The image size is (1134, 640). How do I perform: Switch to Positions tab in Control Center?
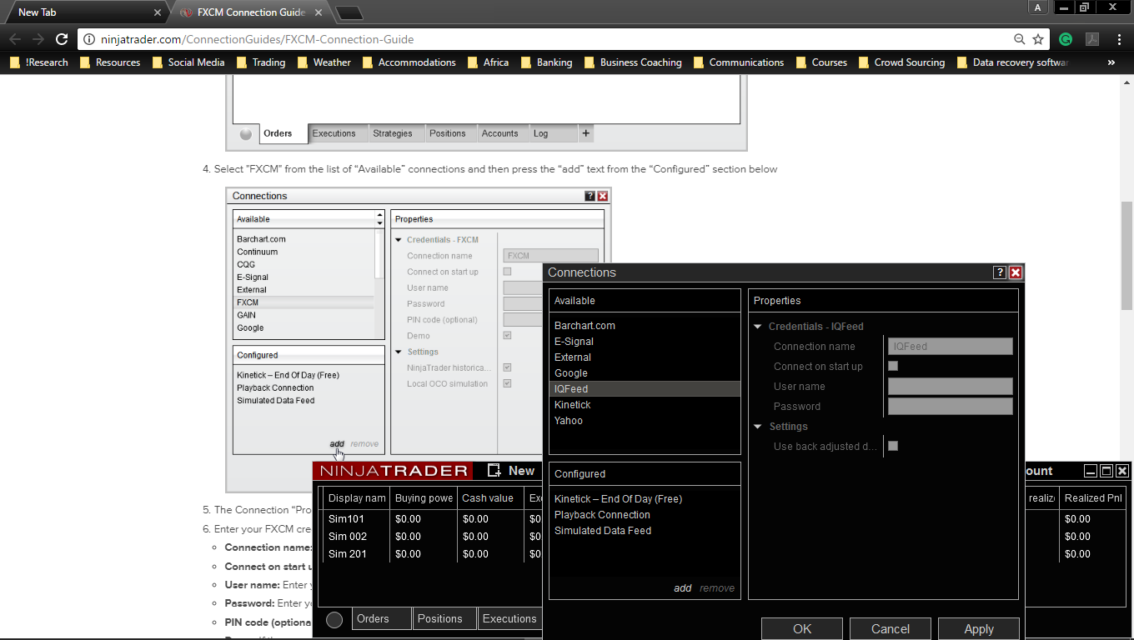445,618
